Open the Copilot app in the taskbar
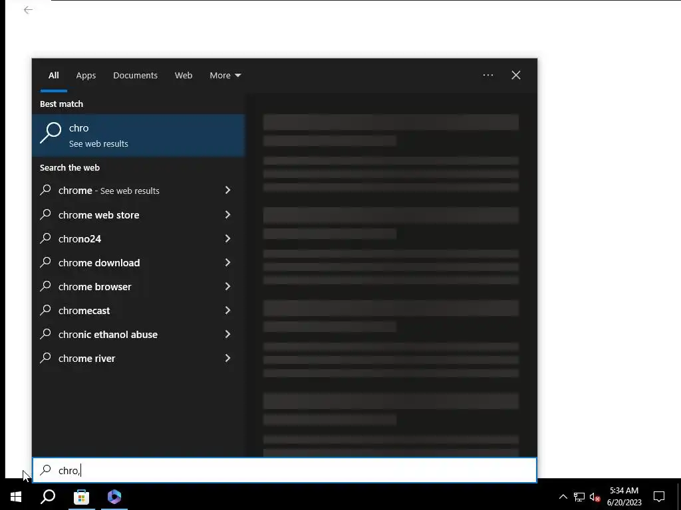 pos(114,497)
